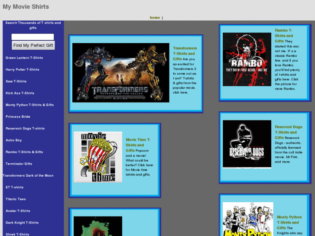Open Dark Knight T-Shirts link

point(22,223)
